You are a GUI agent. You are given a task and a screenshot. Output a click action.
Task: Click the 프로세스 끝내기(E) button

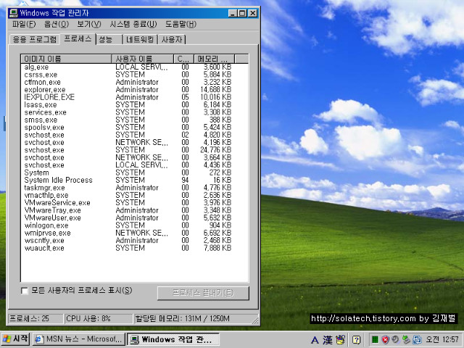tap(203, 293)
